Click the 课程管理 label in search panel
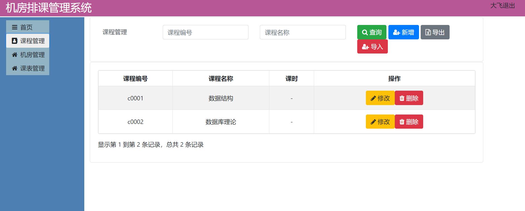Image resolution: width=525 pixels, height=211 pixels. coord(115,32)
